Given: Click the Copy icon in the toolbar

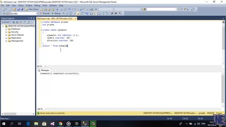Looking at the screenshot, I should [61, 10].
